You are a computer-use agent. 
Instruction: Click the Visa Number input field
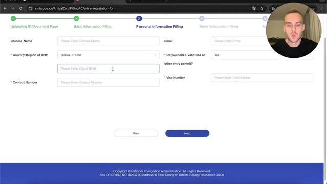click(262, 77)
